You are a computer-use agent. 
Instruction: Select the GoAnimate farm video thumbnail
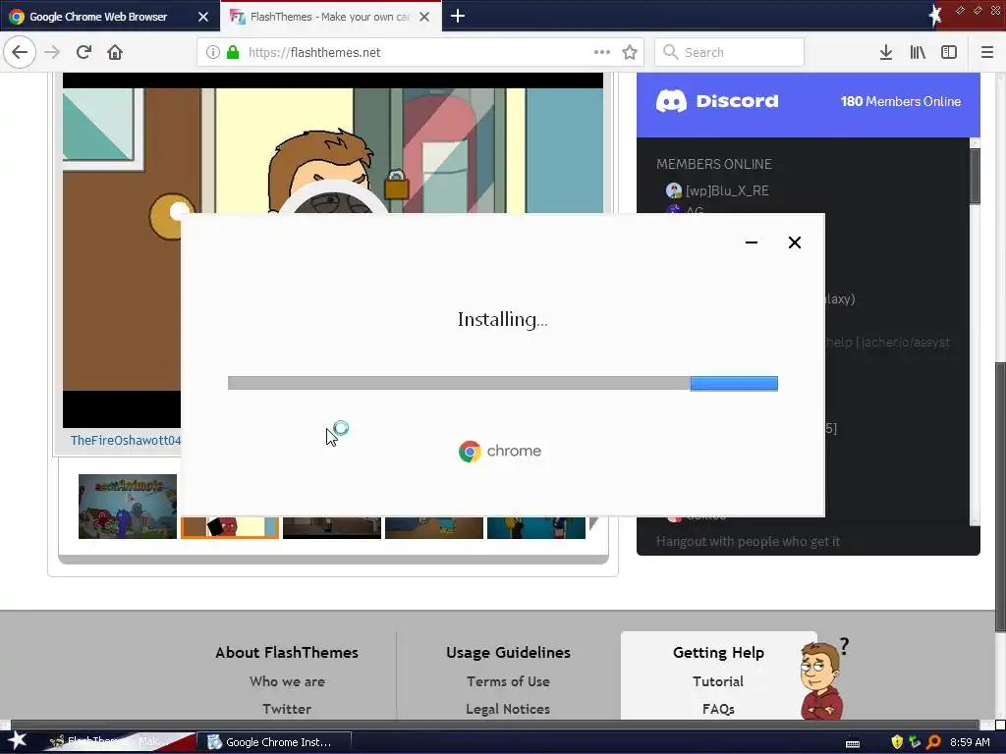128,507
